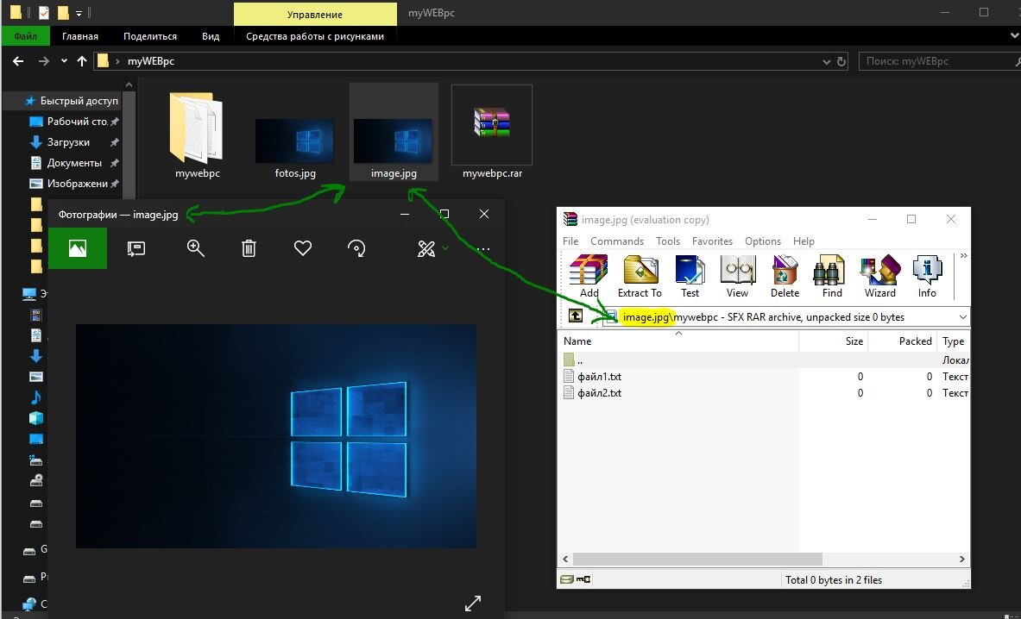Image resolution: width=1021 pixels, height=619 pixels.
Task: Launch the Wizard in WinRAR toolbar
Action: (x=880, y=277)
